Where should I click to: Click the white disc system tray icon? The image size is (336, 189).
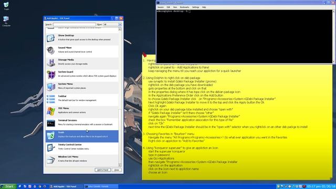tap(290, 186)
